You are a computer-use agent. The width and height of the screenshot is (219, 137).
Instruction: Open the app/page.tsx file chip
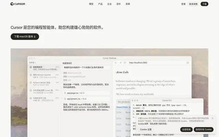(87, 93)
